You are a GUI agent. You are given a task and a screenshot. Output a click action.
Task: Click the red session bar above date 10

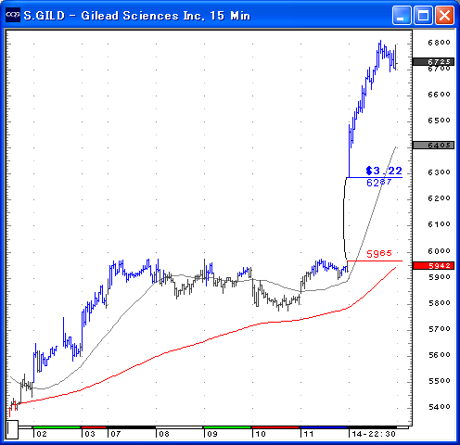(x=275, y=427)
